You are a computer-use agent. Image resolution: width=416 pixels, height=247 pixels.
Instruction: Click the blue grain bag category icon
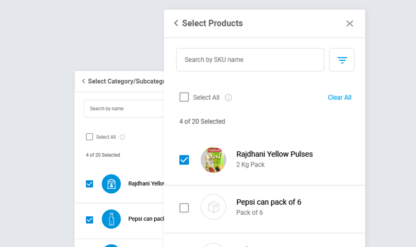111,184
